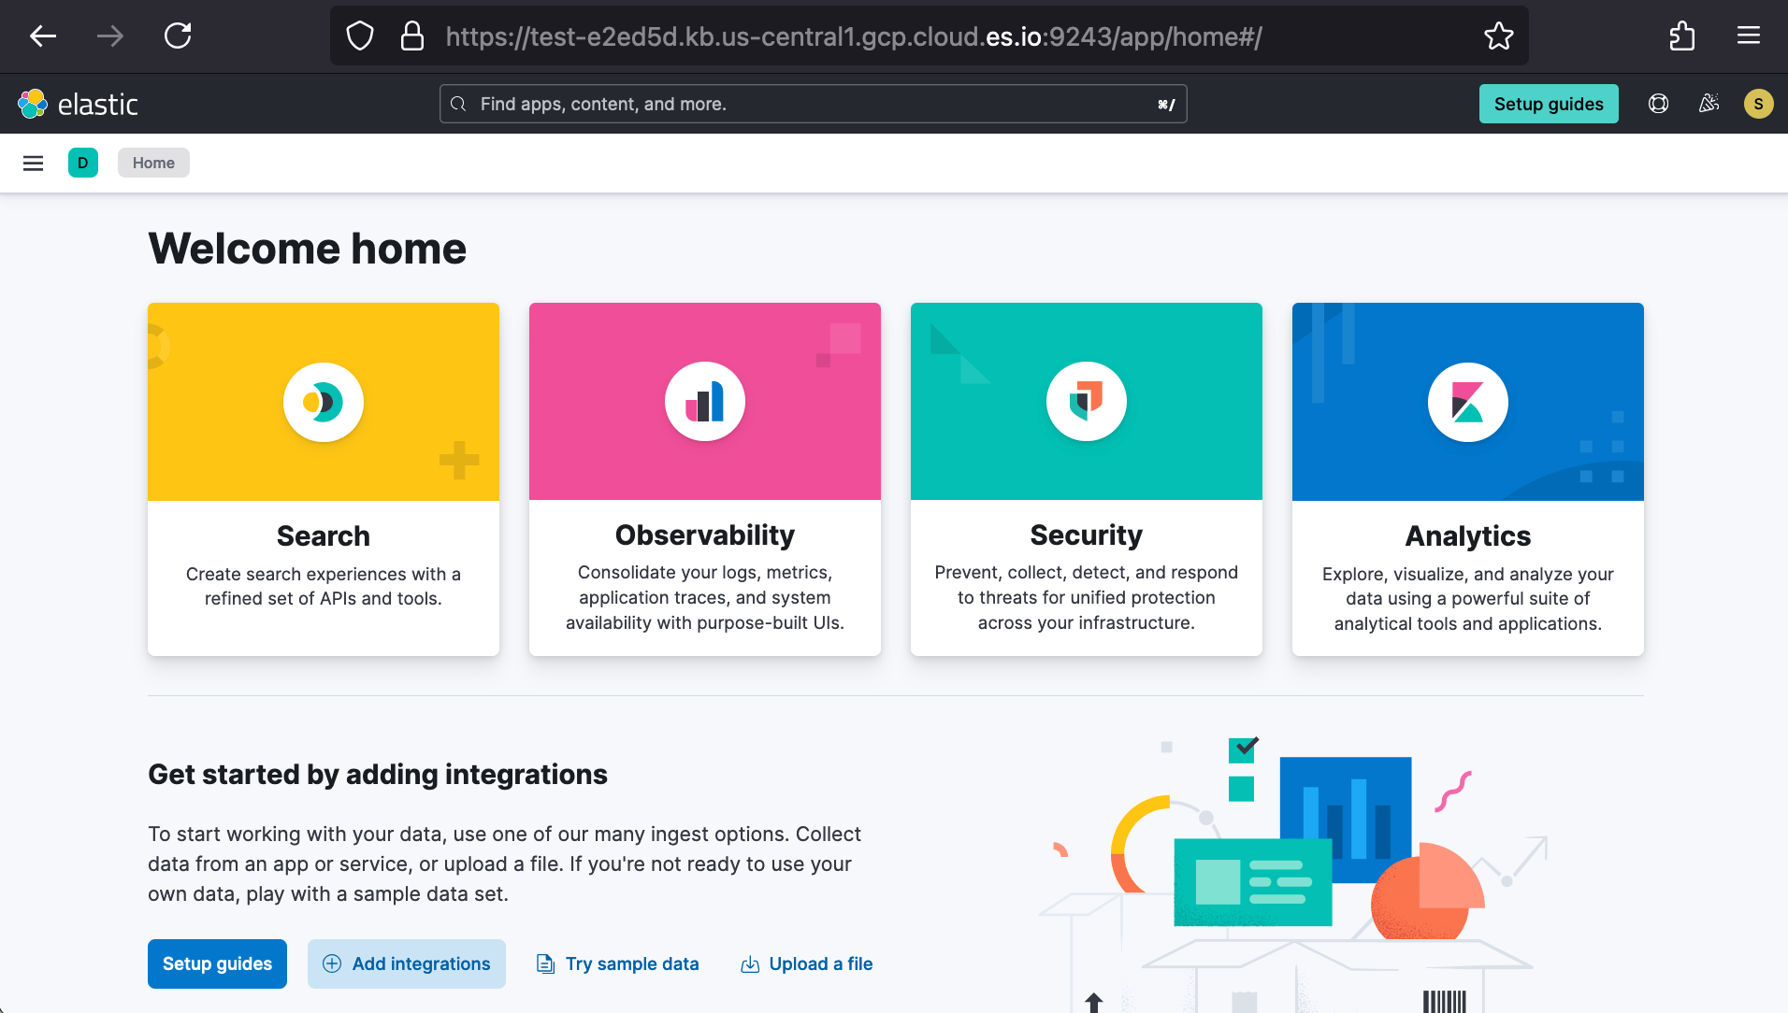Viewport: 1788px width, 1013px height.
Task: Click the Home breadcrumb
Action: 153,163
